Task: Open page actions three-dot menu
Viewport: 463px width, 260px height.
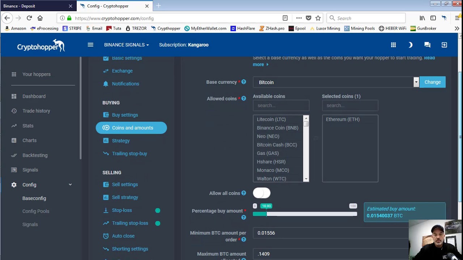Action: point(299,18)
